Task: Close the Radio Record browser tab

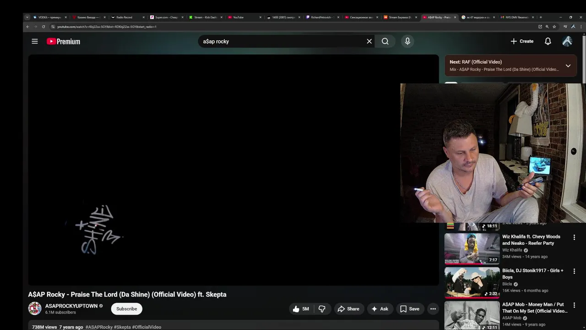Action: [x=143, y=17]
